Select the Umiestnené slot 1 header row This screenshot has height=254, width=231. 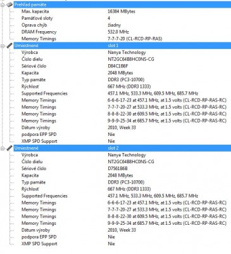(122, 46)
